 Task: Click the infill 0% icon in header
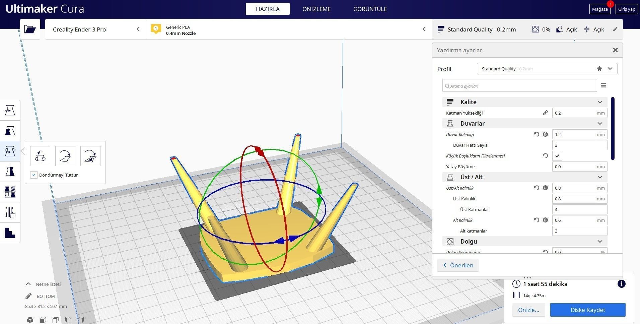click(x=536, y=29)
